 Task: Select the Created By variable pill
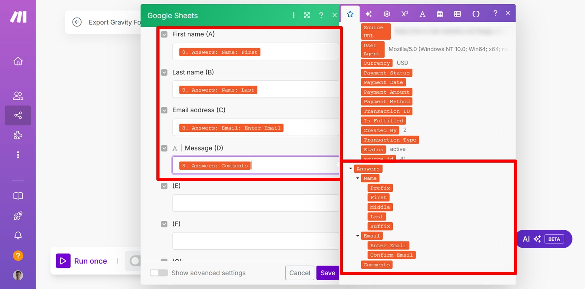(380, 130)
